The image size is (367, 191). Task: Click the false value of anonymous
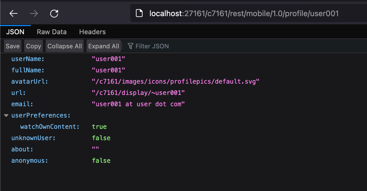click(101, 160)
